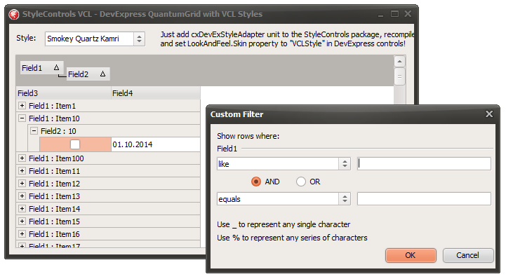The height and width of the screenshot is (279, 506).
Task: Expand the Field1 : Item1 group
Action: click(22, 106)
